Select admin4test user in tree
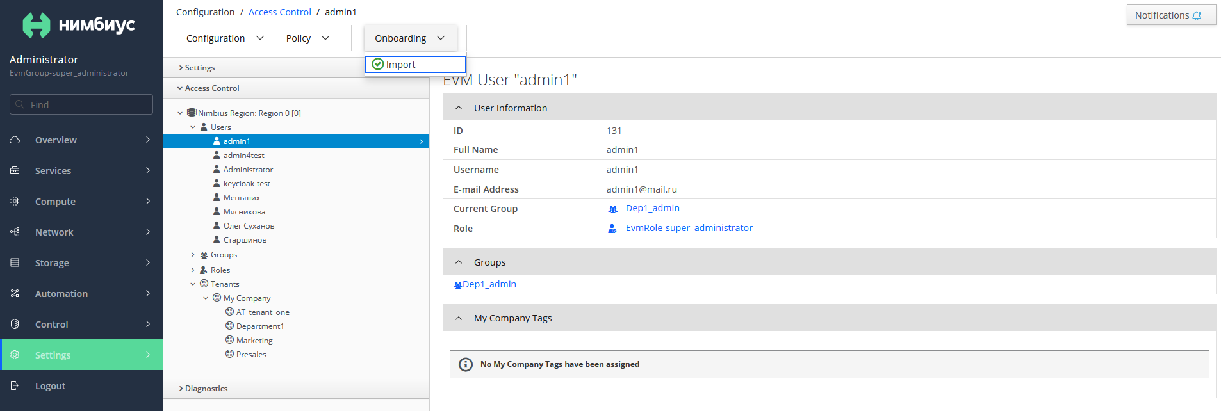 click(x=243, y=156)
